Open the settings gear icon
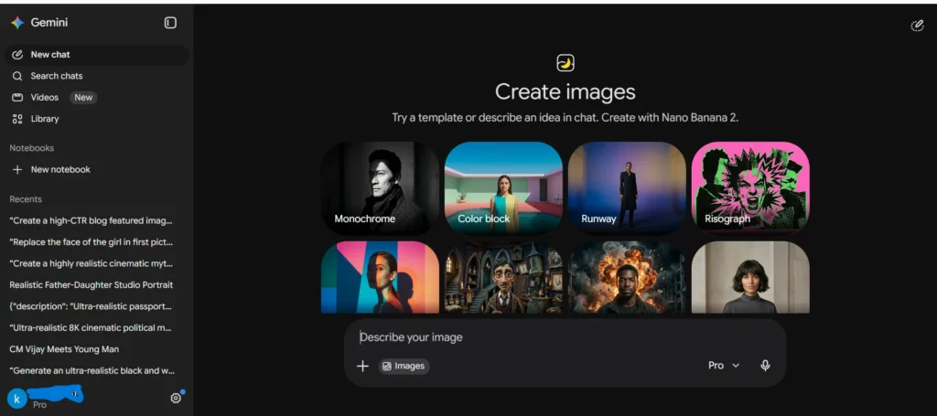 [176, 398]
